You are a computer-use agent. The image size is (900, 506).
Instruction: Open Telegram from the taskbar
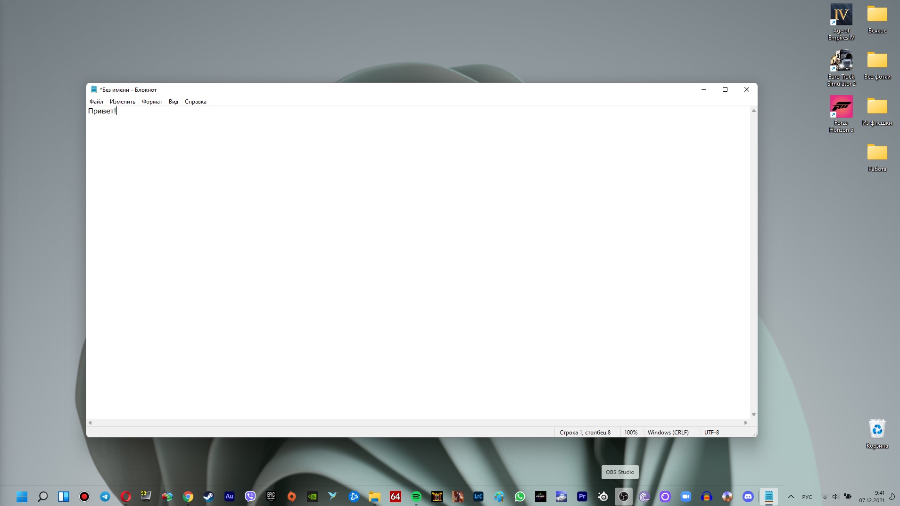(105, 497)
